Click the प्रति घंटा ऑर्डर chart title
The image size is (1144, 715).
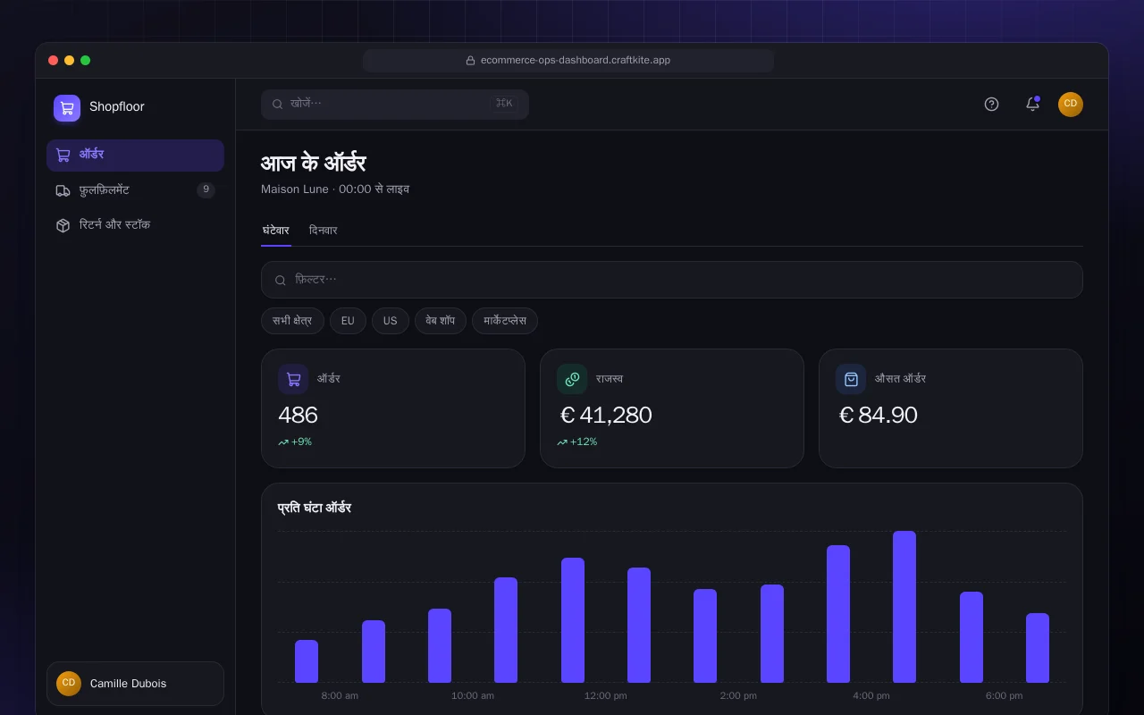click(x=315, y=508)
